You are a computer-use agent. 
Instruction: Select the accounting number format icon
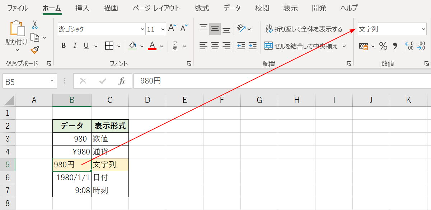point(364,46)
